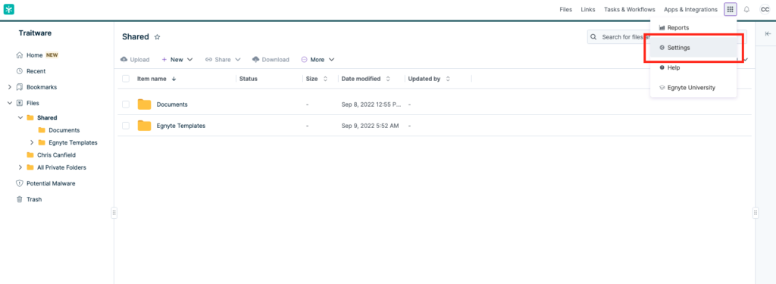The image size is (776, 284).
Task: Click the 'Sep 8, 2022 12:55 P…' date cell
Action: [x=371, y=105]
